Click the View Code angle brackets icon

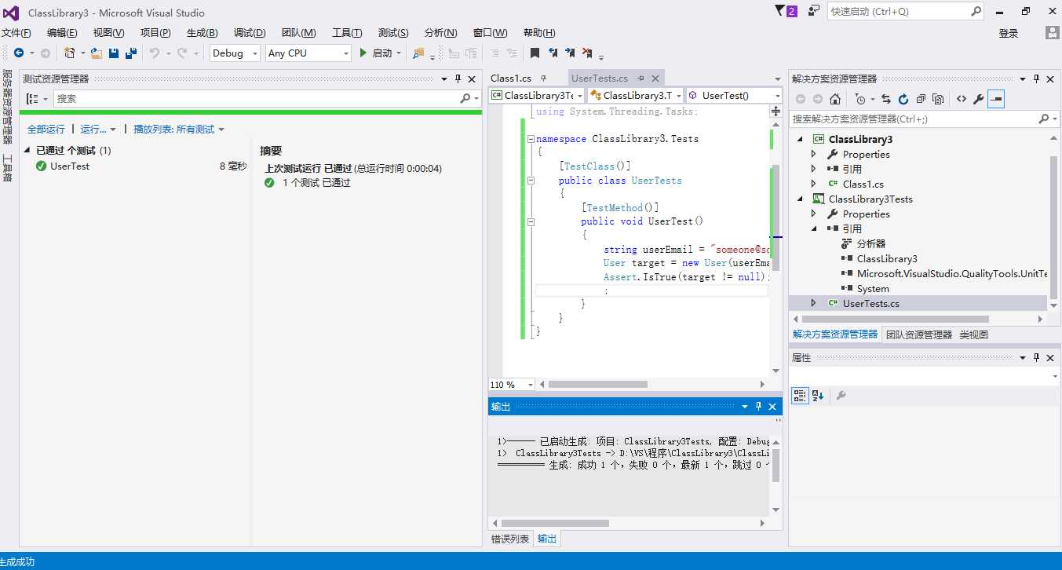point(961,99)
